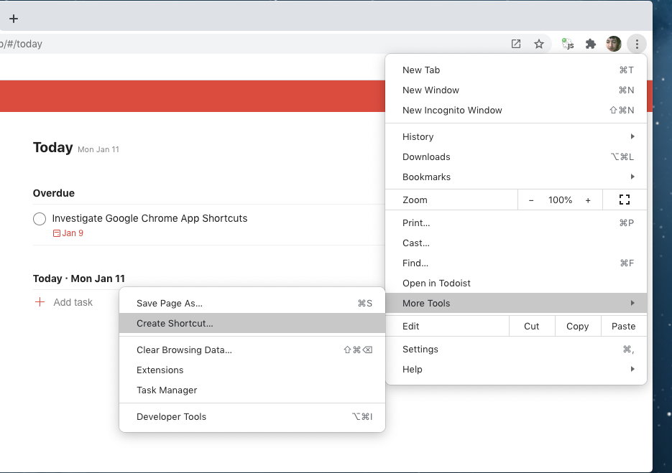Click the open-in-app install icon in the address bar
672x473 pixels.
point(516,44)
